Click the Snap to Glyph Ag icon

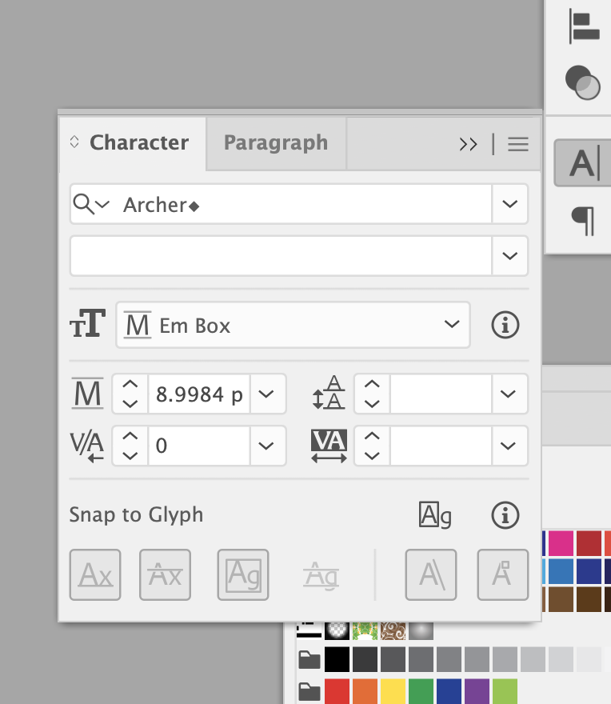pyautogui.click(x=435, y=516)
